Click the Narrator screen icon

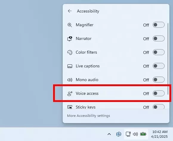tap(70, 39)
